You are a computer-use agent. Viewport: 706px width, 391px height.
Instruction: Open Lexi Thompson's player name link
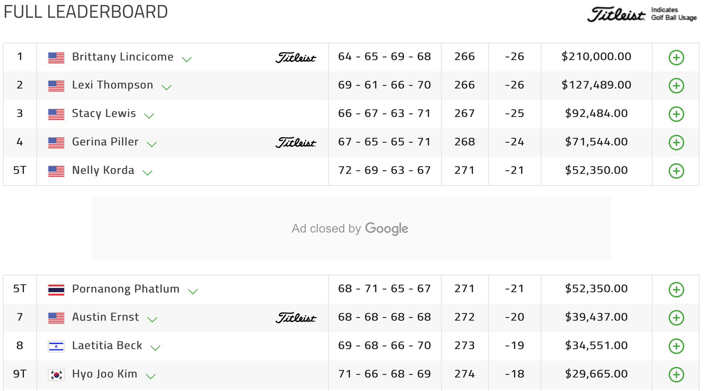point(113,85)
